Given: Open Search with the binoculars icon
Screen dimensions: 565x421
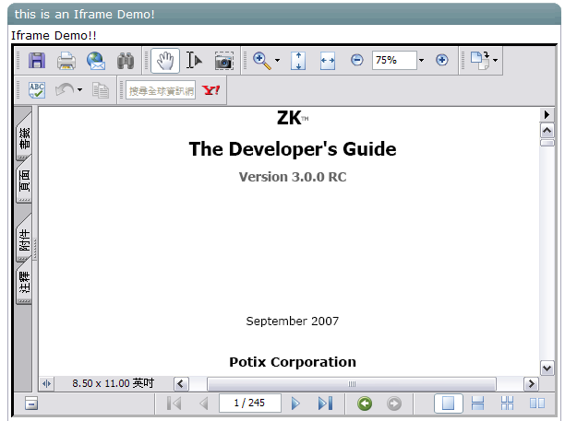Looking at the screenshot, I should coord(126,61).
